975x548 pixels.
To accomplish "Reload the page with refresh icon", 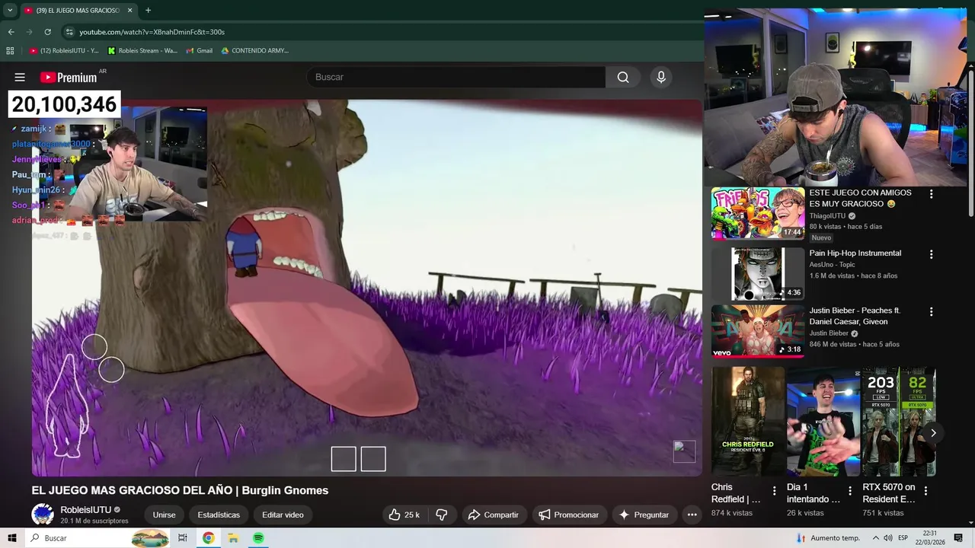I will [47, 32].
